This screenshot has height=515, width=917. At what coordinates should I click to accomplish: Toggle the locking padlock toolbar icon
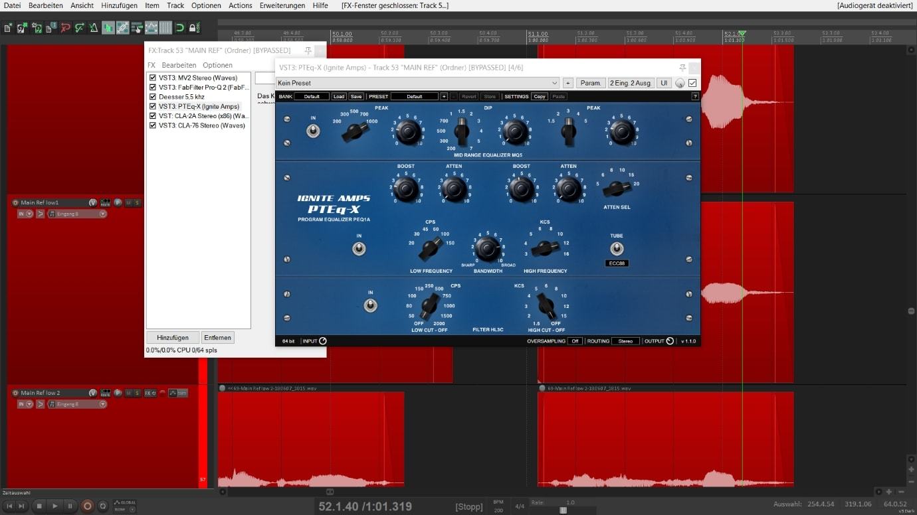[194, 28]
